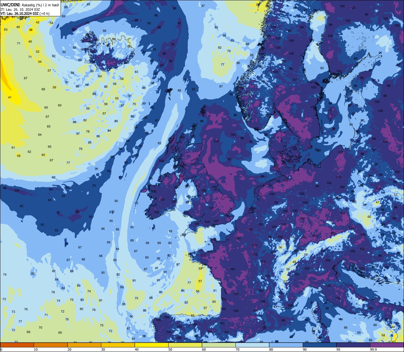Click the 10–20% orange legend swatch

50,345
